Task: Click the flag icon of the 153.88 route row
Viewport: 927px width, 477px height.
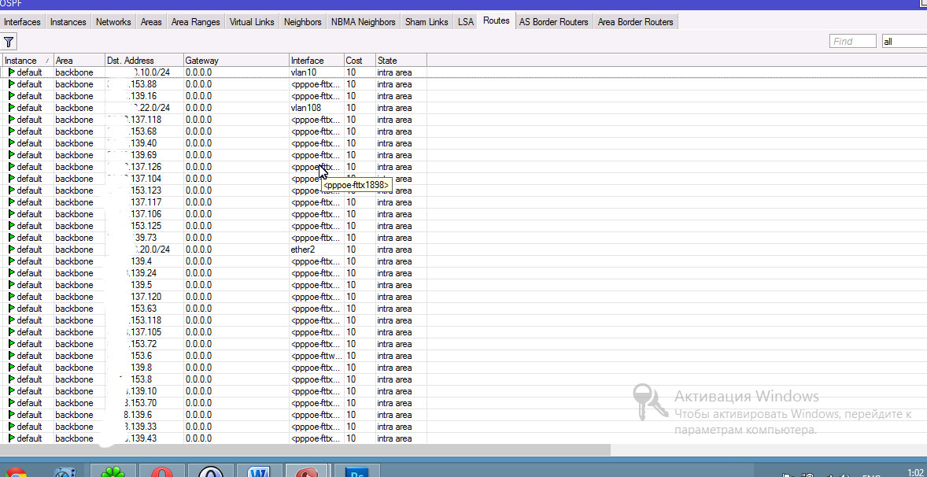Action: point(11,84)
